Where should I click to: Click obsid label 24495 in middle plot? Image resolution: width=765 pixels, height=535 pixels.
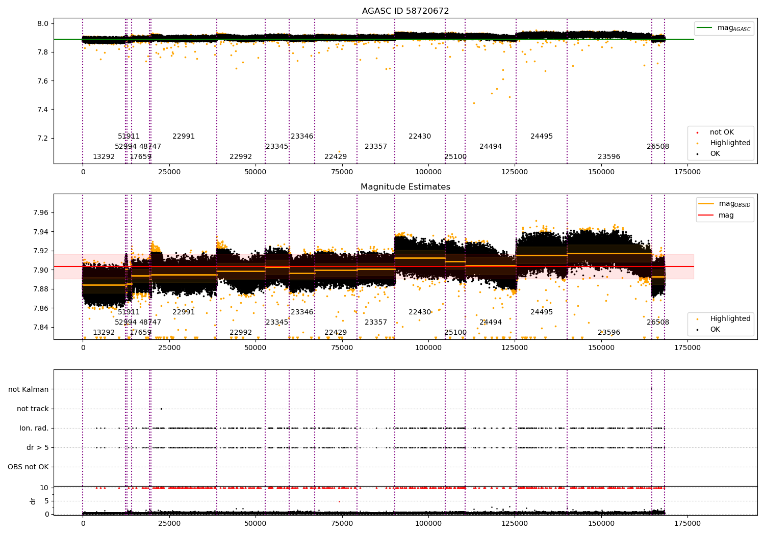click(x=542, y=312)
